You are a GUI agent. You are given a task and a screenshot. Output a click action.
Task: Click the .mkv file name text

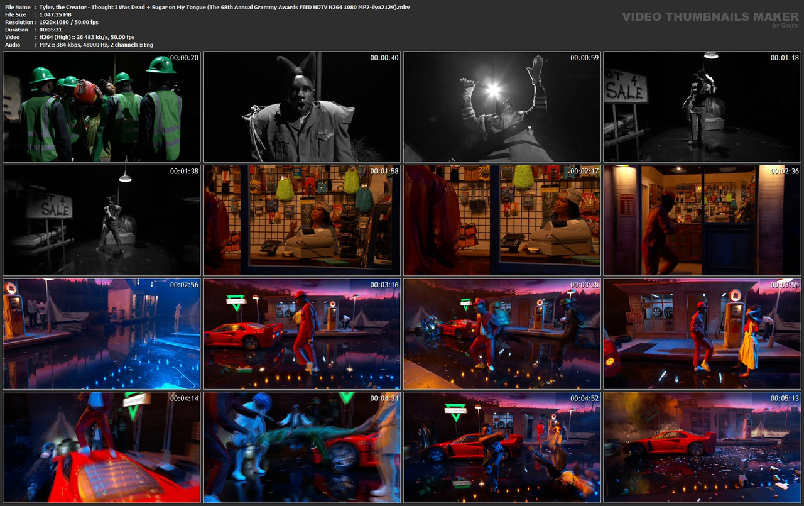[224, 7]
